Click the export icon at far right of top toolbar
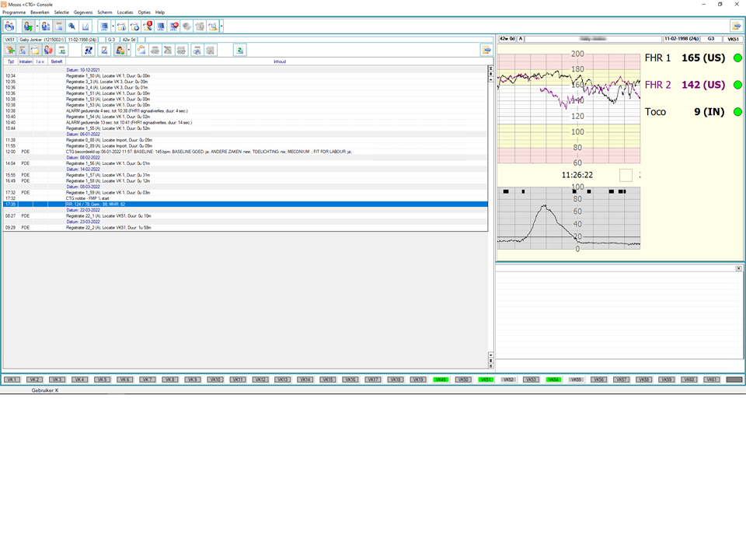Screen dimensions: 746x560 (x=736, y=26)
